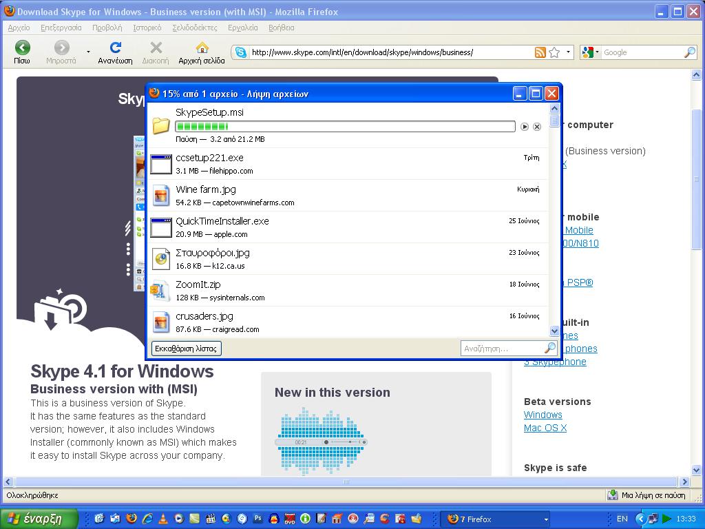The image size is (705, 529).
Task: Click the Σταυροφόροι.jpg file icon
Action: coord(161,259)
